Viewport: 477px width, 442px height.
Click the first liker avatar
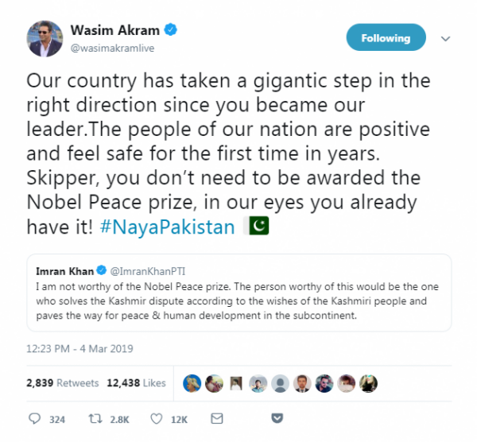coord(192,383)
